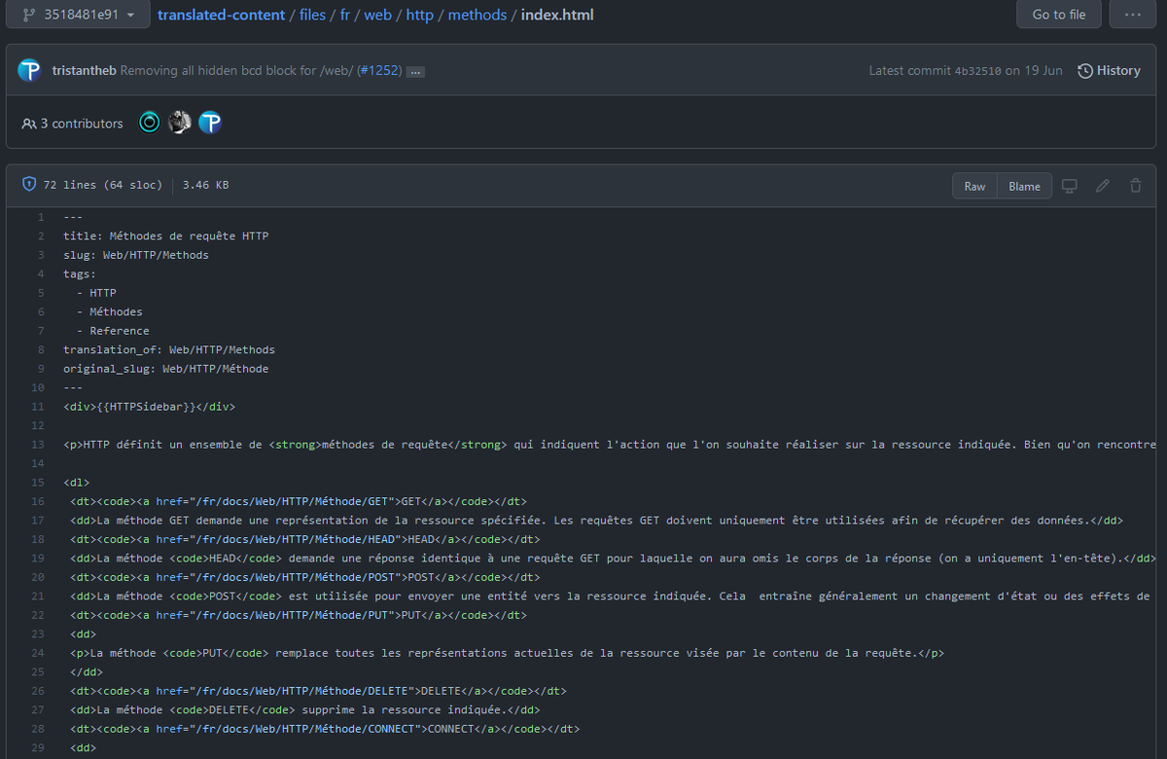The height and width of the screenshot is (759, 1167).
Task: Open the branch selector dropdown 3518481e91
Action: (79, 15)
